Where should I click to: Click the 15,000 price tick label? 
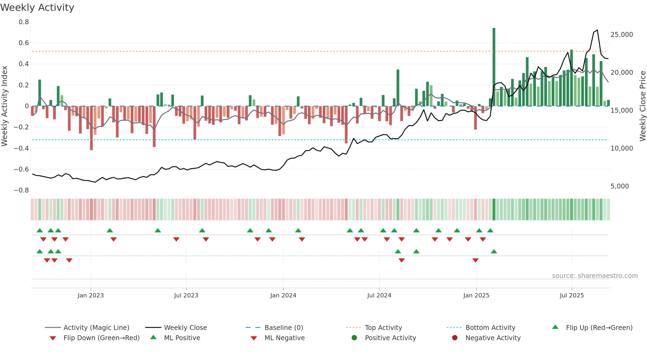(622, 111)
